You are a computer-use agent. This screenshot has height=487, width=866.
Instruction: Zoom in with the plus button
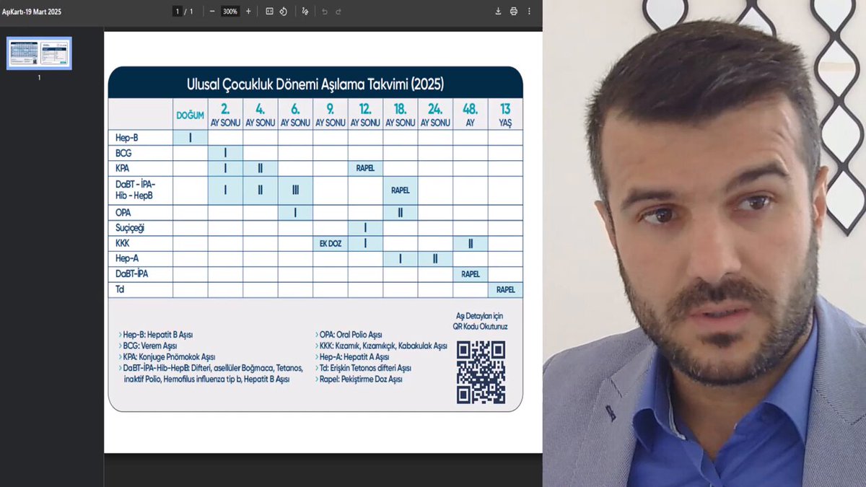[x=248, y=12]
